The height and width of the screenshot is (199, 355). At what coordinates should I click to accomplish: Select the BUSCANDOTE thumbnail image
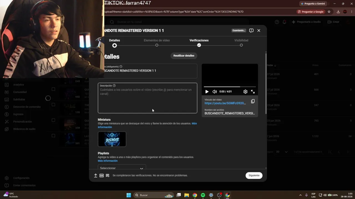click(x=112, y=139)
